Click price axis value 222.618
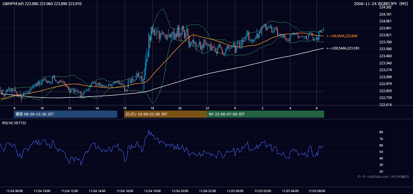This screenshot has width=413, height=194. click(385, 105)
